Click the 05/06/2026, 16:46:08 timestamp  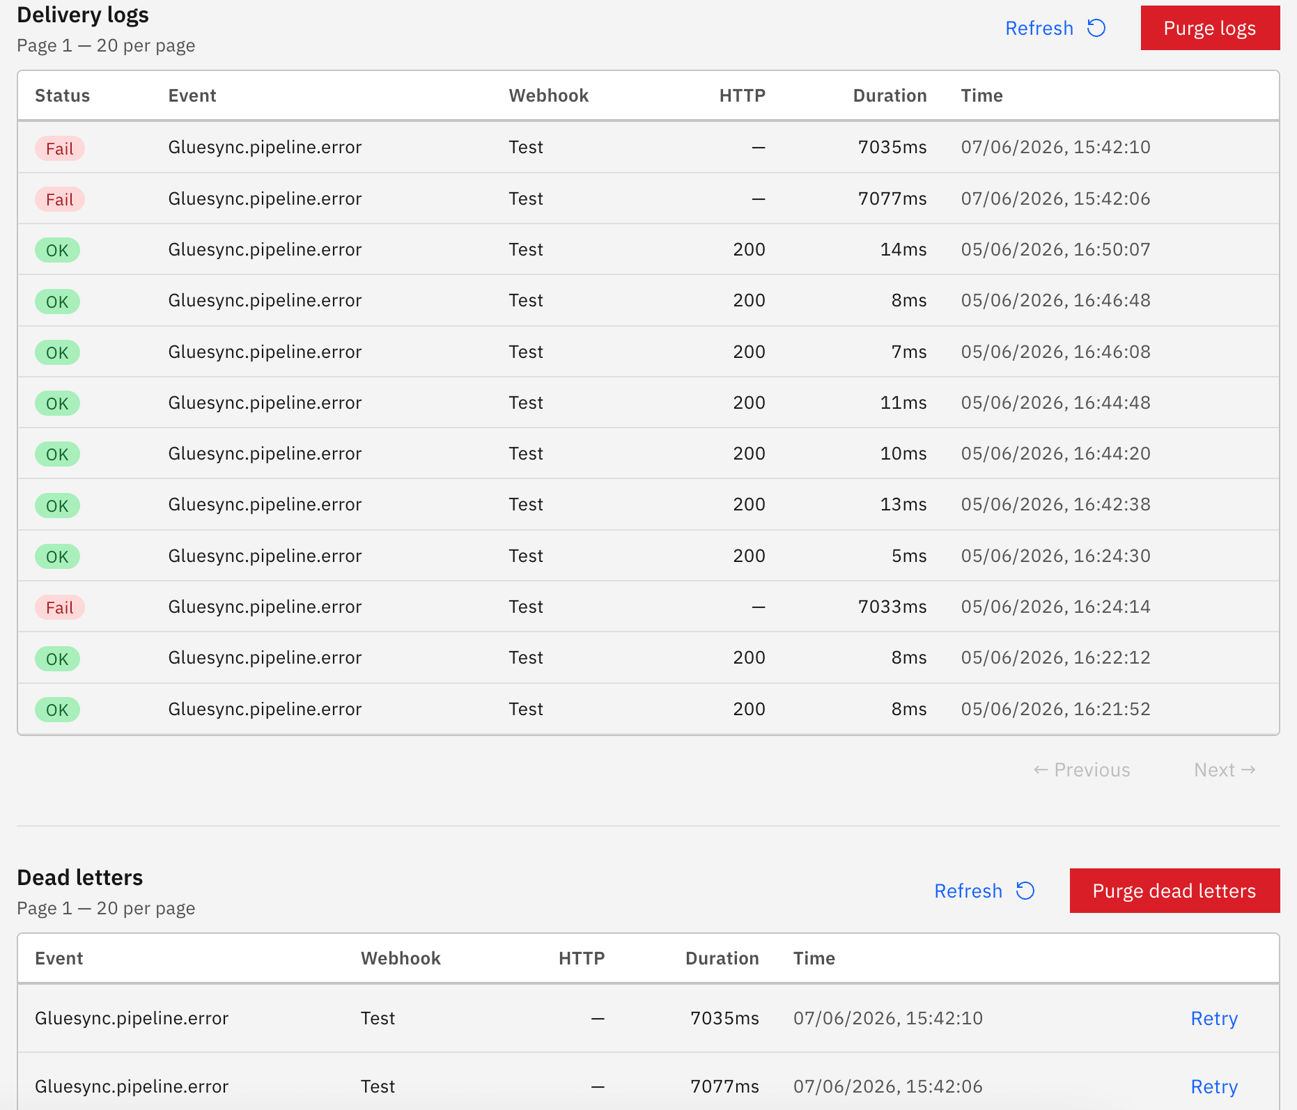pos(1056,352)
